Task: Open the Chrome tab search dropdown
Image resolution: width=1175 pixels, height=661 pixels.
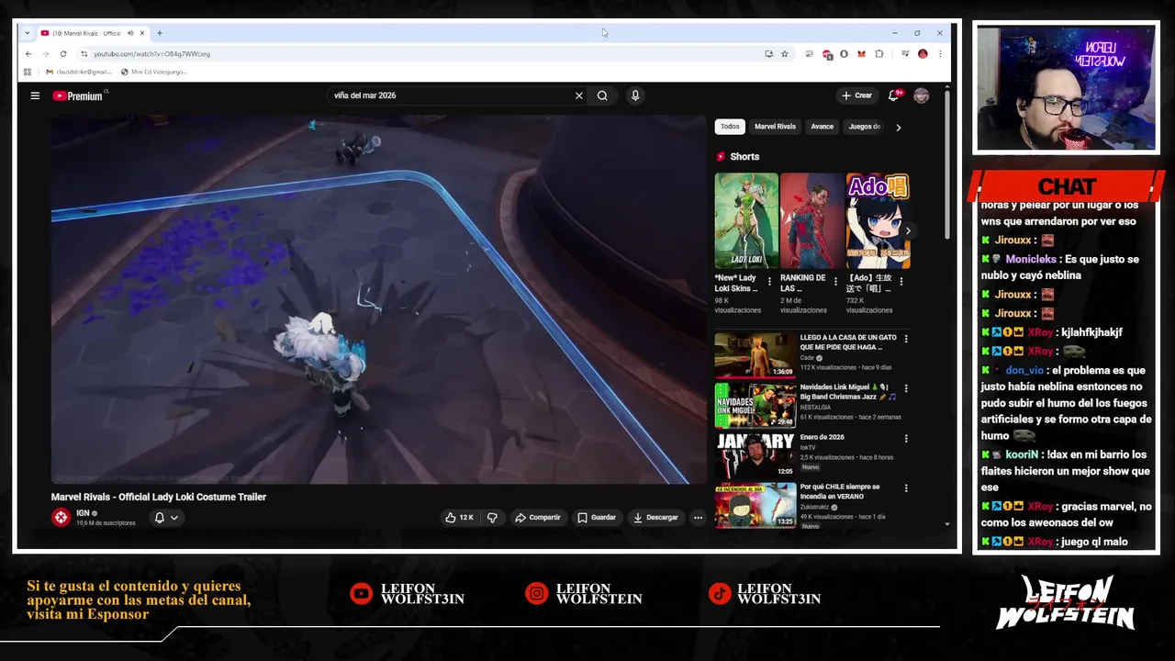Action: (x=28, y=33)
